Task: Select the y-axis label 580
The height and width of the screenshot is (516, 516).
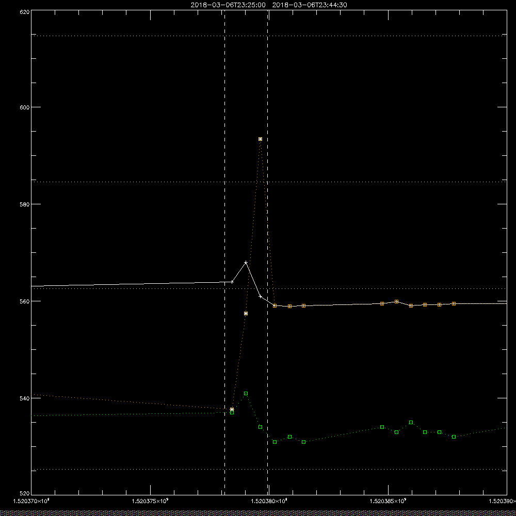Action: point(25,204)
